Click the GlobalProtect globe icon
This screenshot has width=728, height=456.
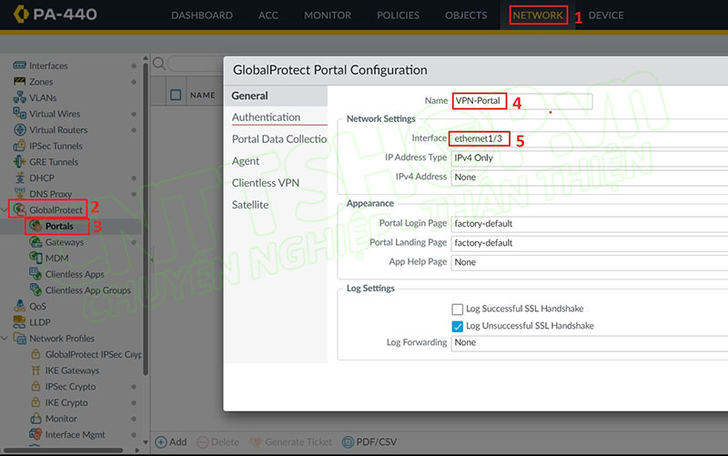pos(19,209)
